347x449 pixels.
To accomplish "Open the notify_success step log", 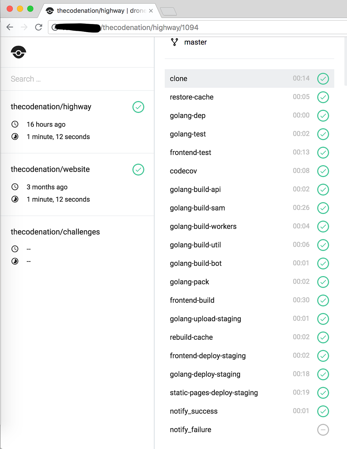I will tap(193, 411).
